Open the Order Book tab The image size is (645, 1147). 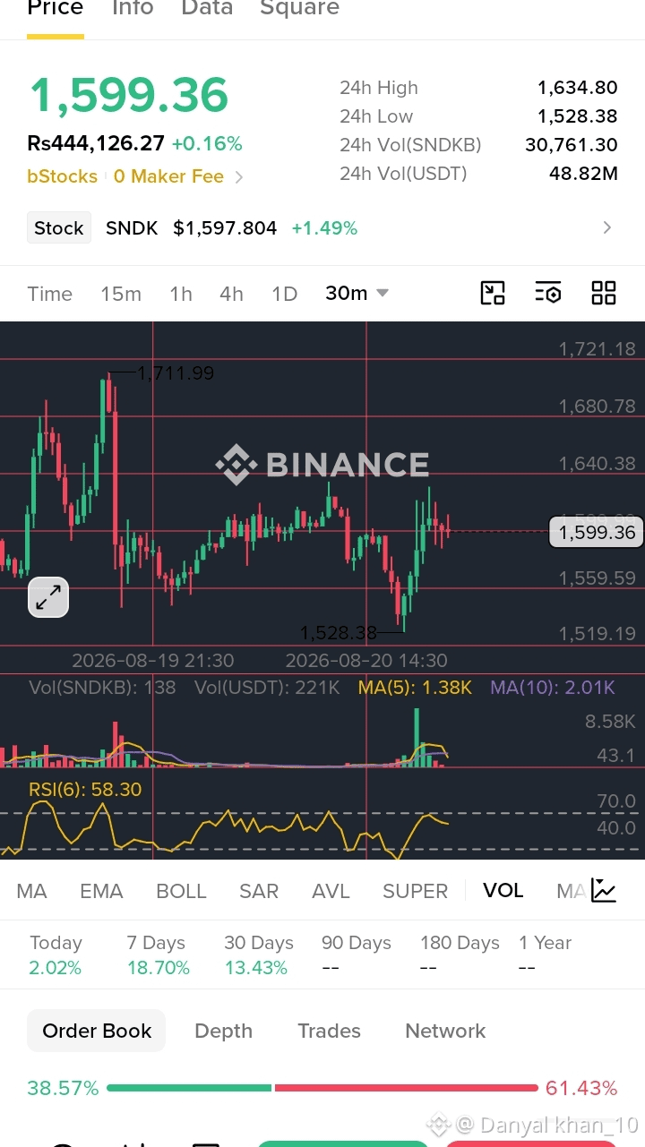(97, 1031)
